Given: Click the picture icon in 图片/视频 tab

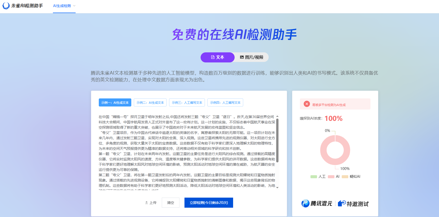Looking at the screenshot, I should click(x=242, y=57).
